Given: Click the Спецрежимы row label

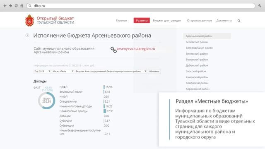Looking at the screenshot, I should point(68,101).
